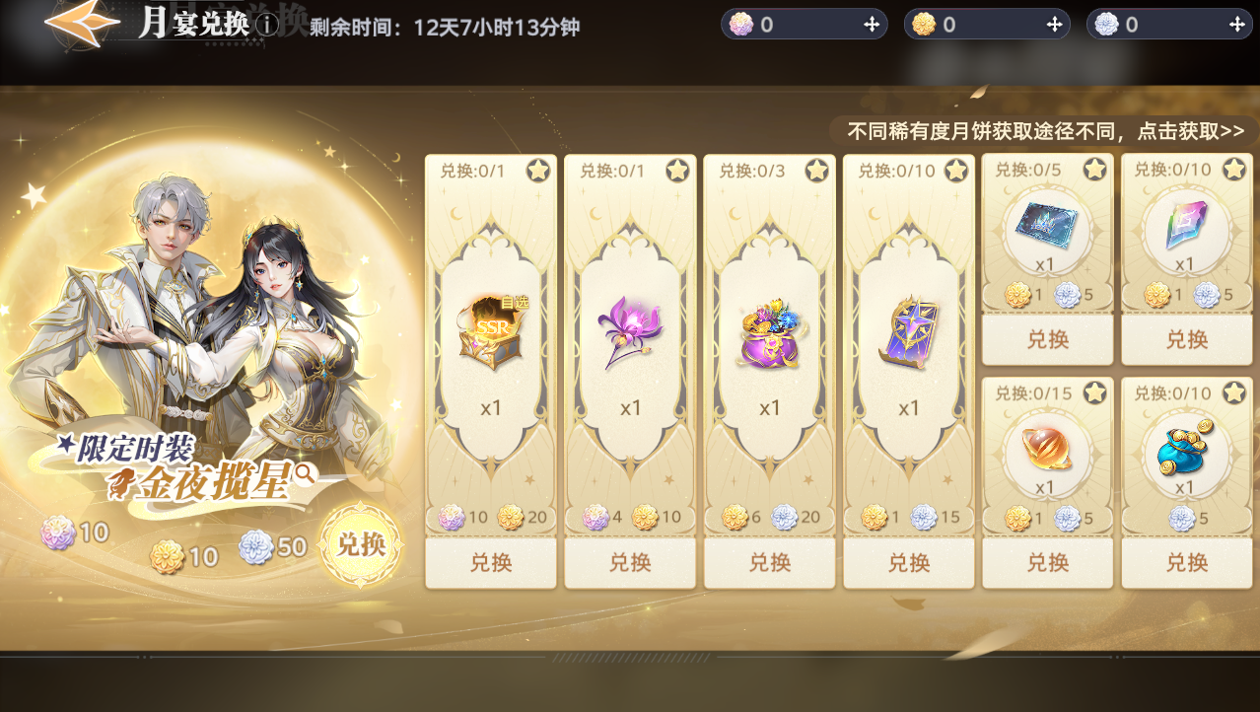Click the round 兑换 button for limited costume
The width and height of the screenshot is (1260, 712).
pyautogui.click(x=361, y=544)
